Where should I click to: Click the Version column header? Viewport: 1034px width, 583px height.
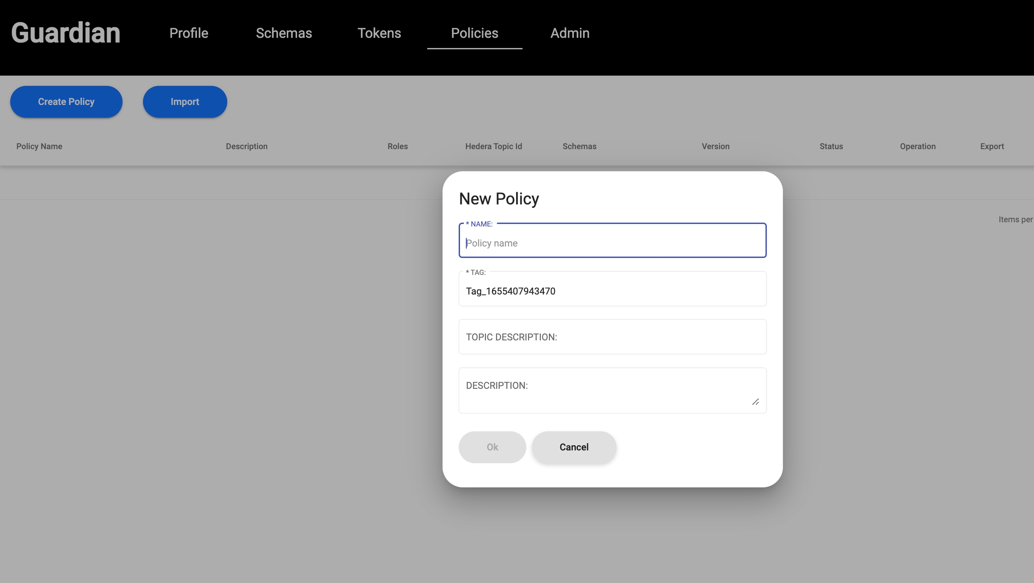[x=715, y=146]
